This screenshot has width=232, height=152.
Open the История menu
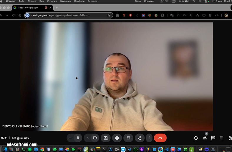[x=52, y=1]
